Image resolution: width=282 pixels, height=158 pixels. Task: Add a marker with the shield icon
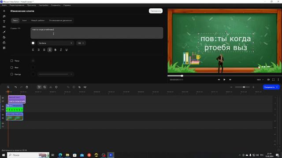click(x=56, y=87)
